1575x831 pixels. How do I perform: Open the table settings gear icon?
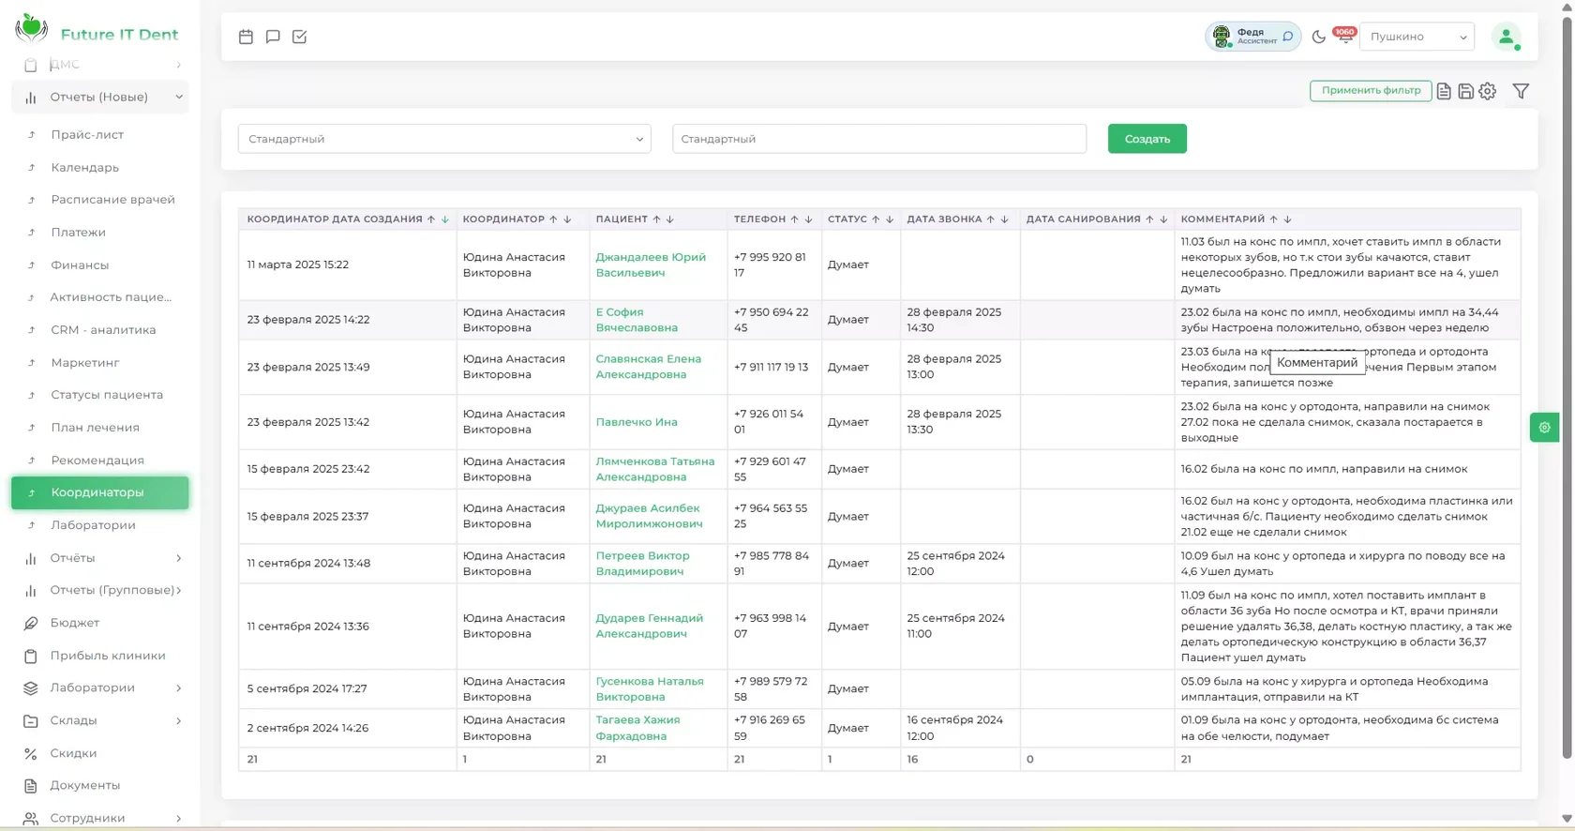(1488, 91)
